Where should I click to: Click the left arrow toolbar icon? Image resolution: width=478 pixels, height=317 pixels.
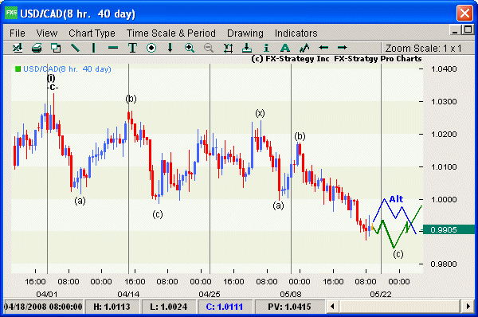point(323,48)
